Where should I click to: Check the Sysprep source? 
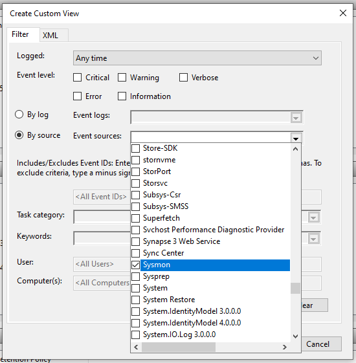point(136,276)
